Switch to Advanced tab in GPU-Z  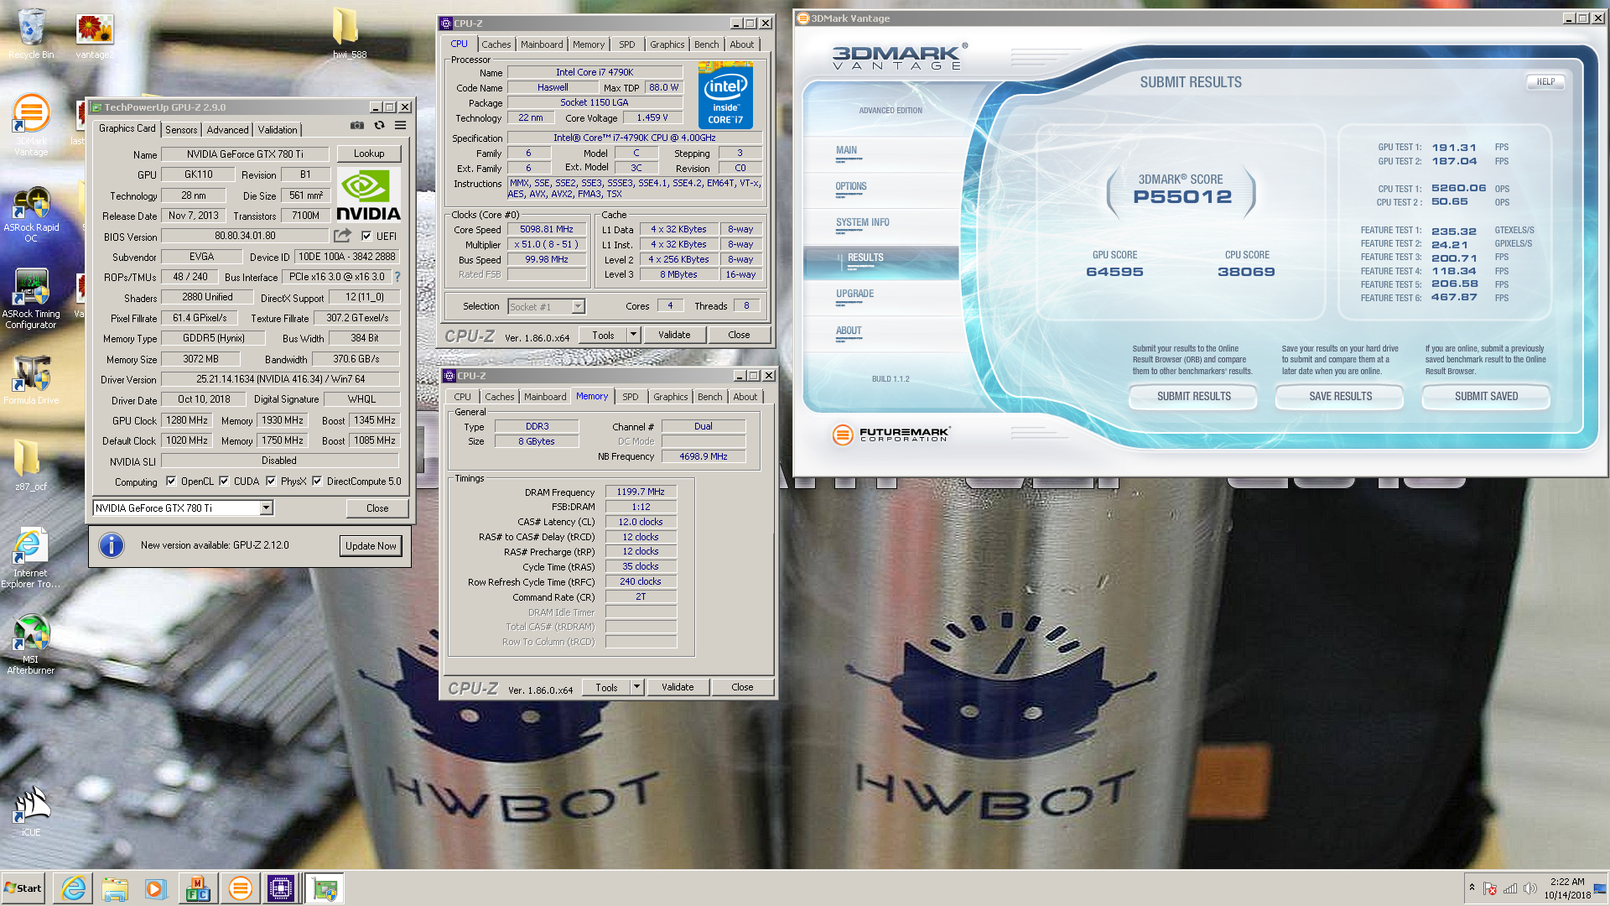pyautogui.click(x=227, y=130)
